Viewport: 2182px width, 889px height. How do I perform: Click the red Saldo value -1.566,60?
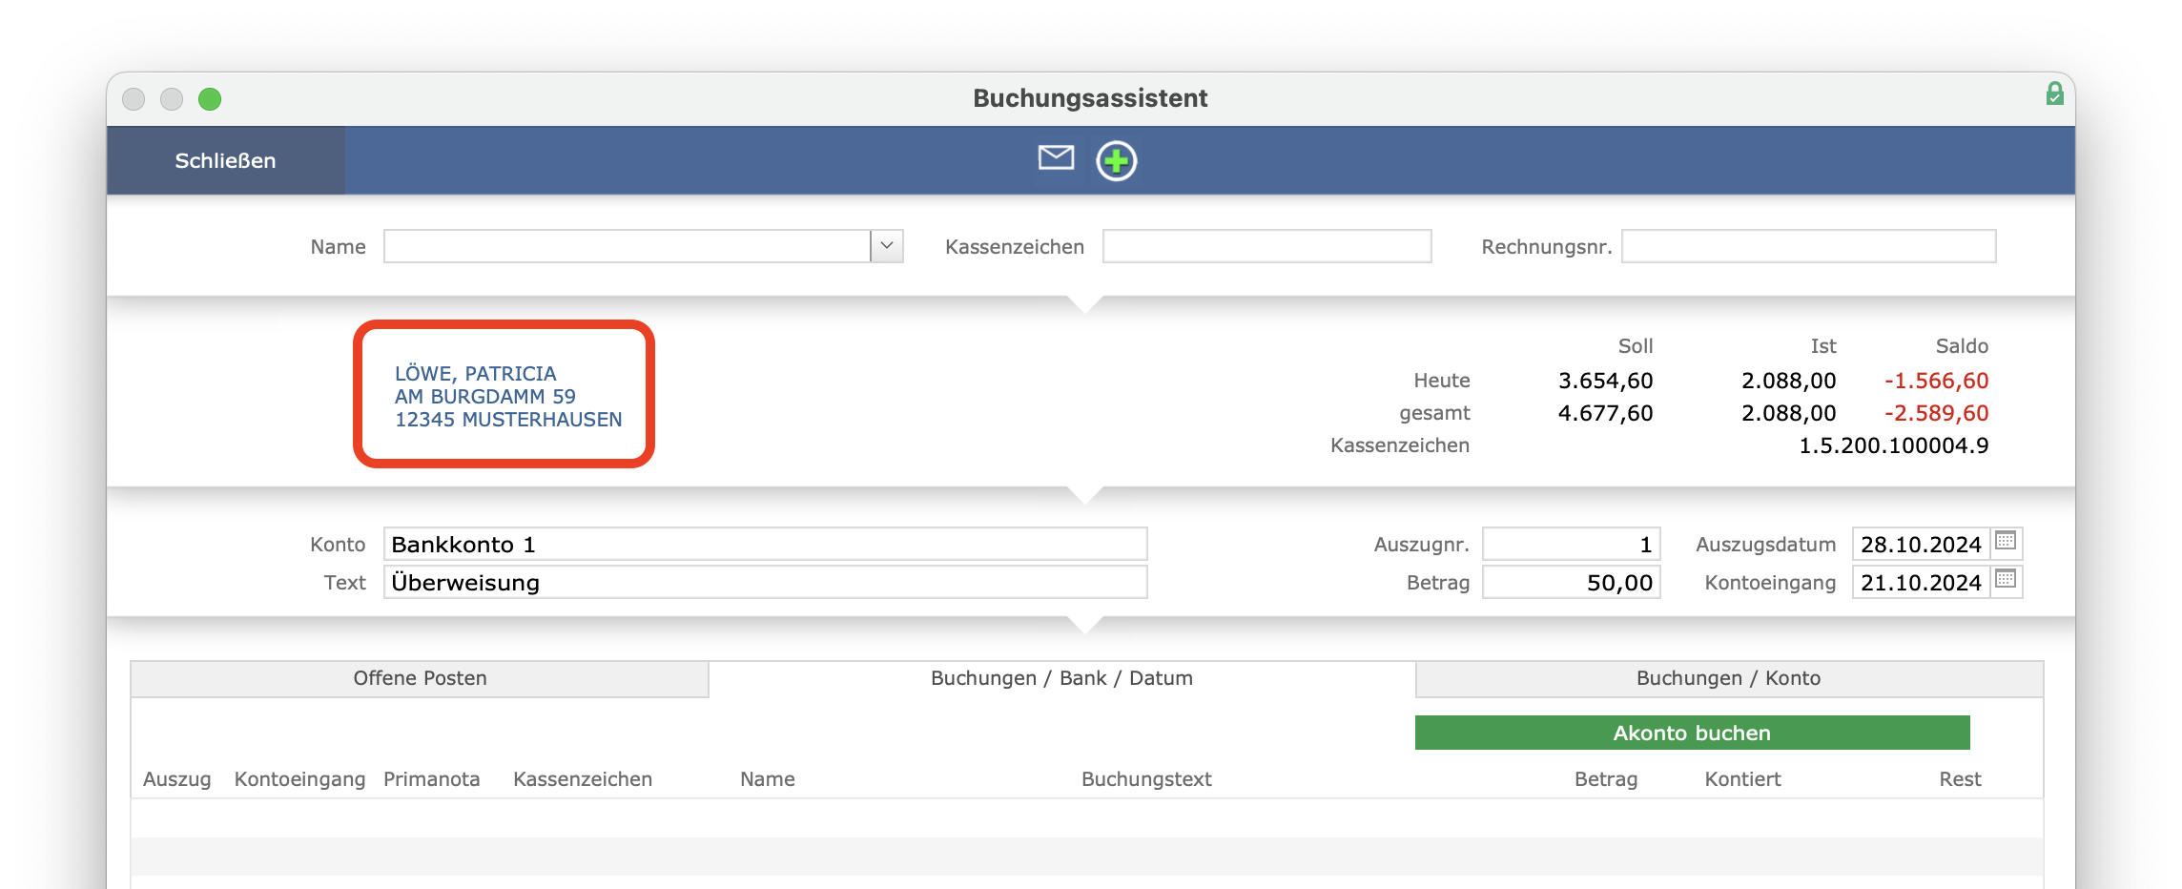click(x=1936, y=381)
